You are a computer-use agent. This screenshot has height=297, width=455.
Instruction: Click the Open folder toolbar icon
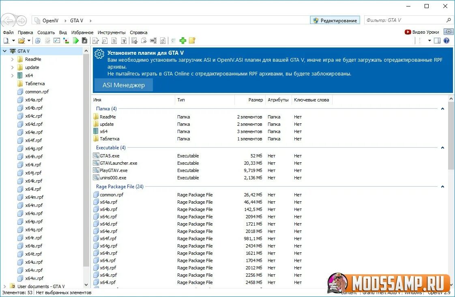tap(21, 41)
